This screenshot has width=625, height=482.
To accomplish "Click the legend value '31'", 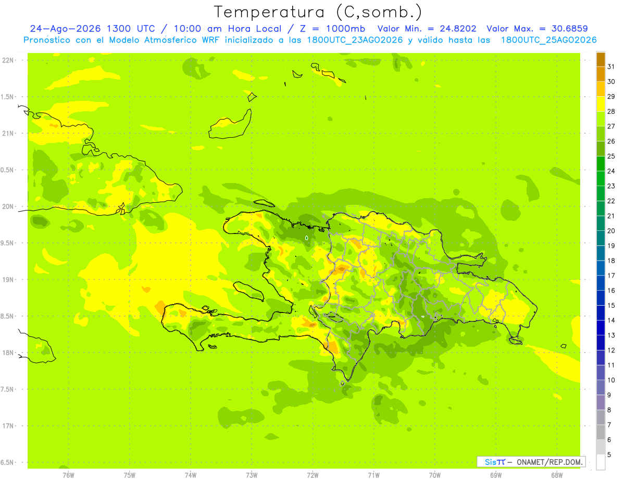I will (611, 67).
